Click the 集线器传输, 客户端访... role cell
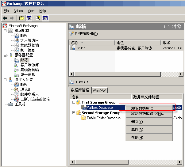The width and height of the screenshot is (185, 167). coord(136,48)
